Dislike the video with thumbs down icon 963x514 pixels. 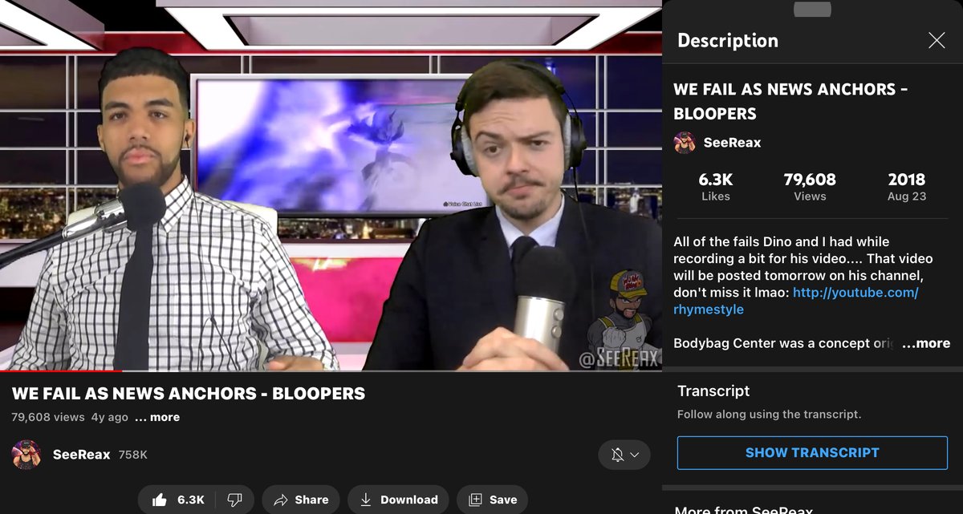[235, 500]
